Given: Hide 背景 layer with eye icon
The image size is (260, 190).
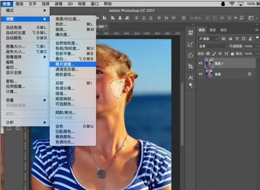Looking at the screenshot, I should click(x=201, y=74).
